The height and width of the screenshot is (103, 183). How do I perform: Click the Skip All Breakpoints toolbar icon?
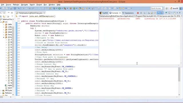point(19,8)
